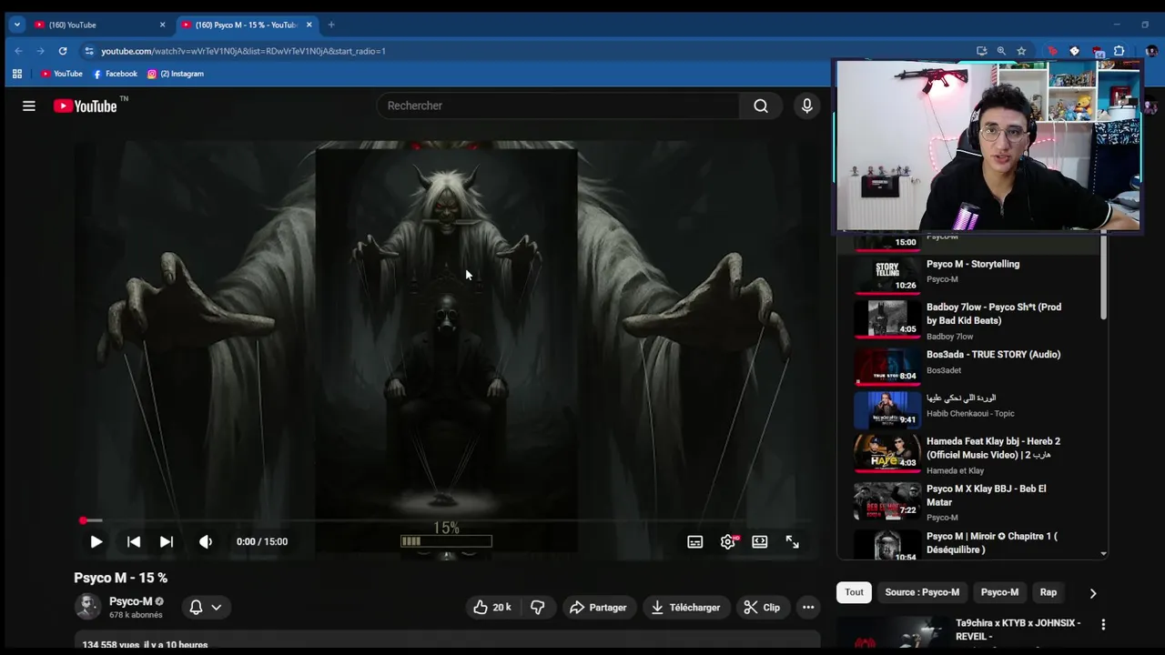Open the Facebook bookmark
The width and height of the screenshot is (1165, 655).
pyautogui.click(x=115, y=74)
